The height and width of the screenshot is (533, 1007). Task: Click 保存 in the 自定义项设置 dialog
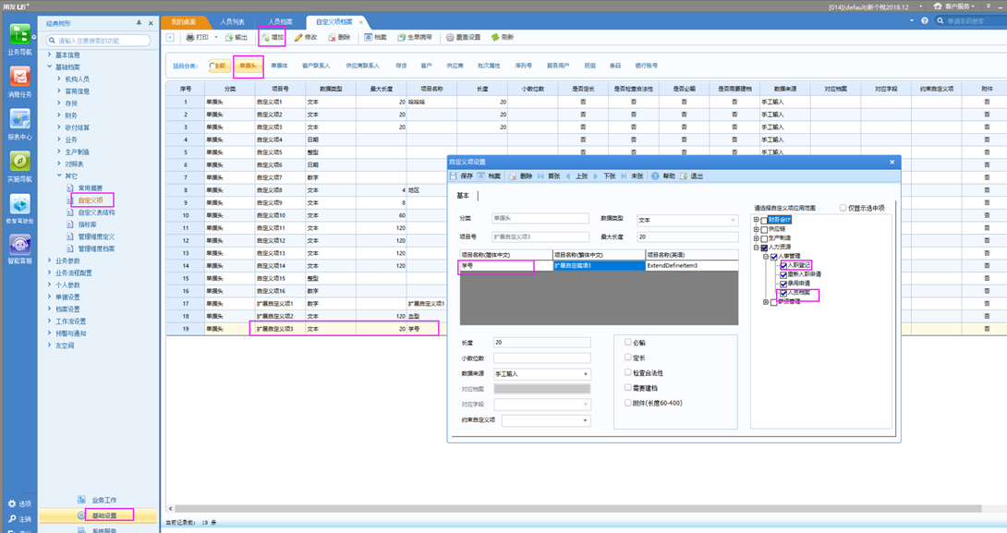point(462,176)
